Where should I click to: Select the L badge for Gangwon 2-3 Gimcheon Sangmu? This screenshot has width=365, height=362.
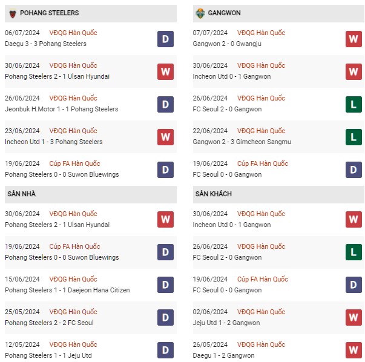pos(353,137)
